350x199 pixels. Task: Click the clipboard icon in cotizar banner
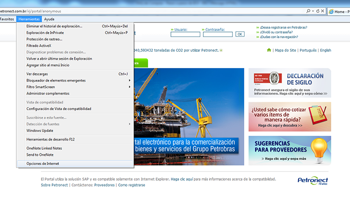[x=318, y=115]
